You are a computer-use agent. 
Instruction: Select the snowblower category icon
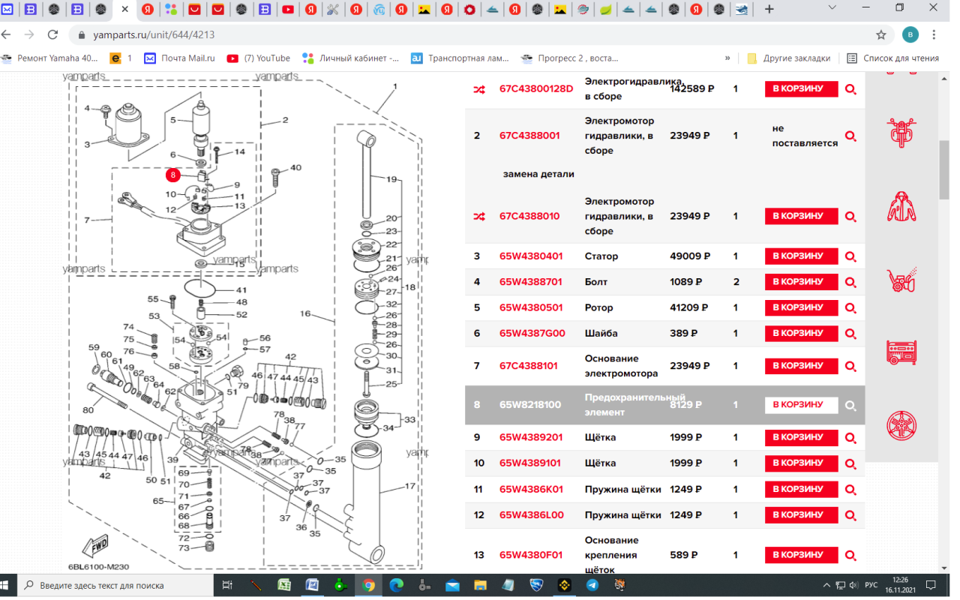tap(901, 279)
